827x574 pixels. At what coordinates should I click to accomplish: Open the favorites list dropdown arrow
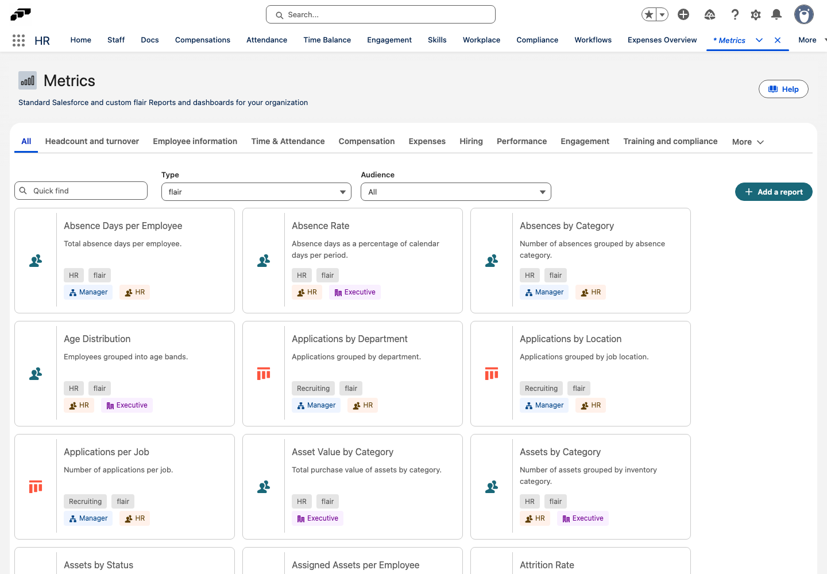coord(662,14)
